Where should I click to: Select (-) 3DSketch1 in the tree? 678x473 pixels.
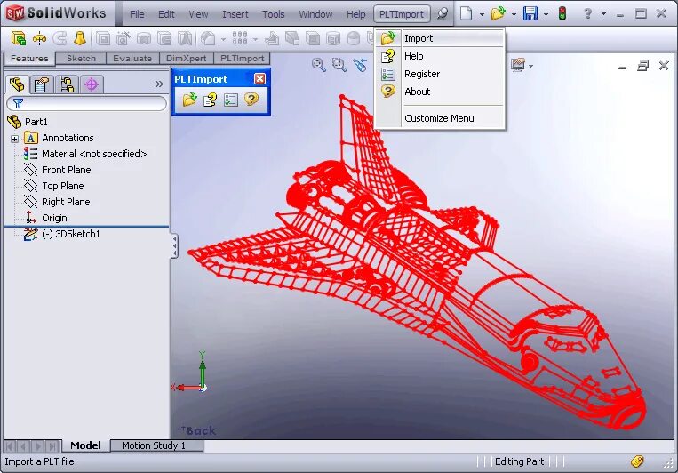pos(71,234)
